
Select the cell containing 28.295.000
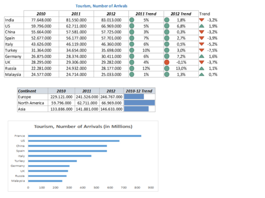click(x=41, y=62)
